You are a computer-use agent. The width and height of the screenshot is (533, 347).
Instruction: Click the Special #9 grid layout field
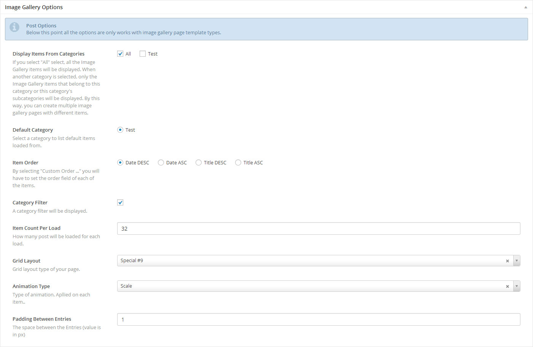click(304, 261)
